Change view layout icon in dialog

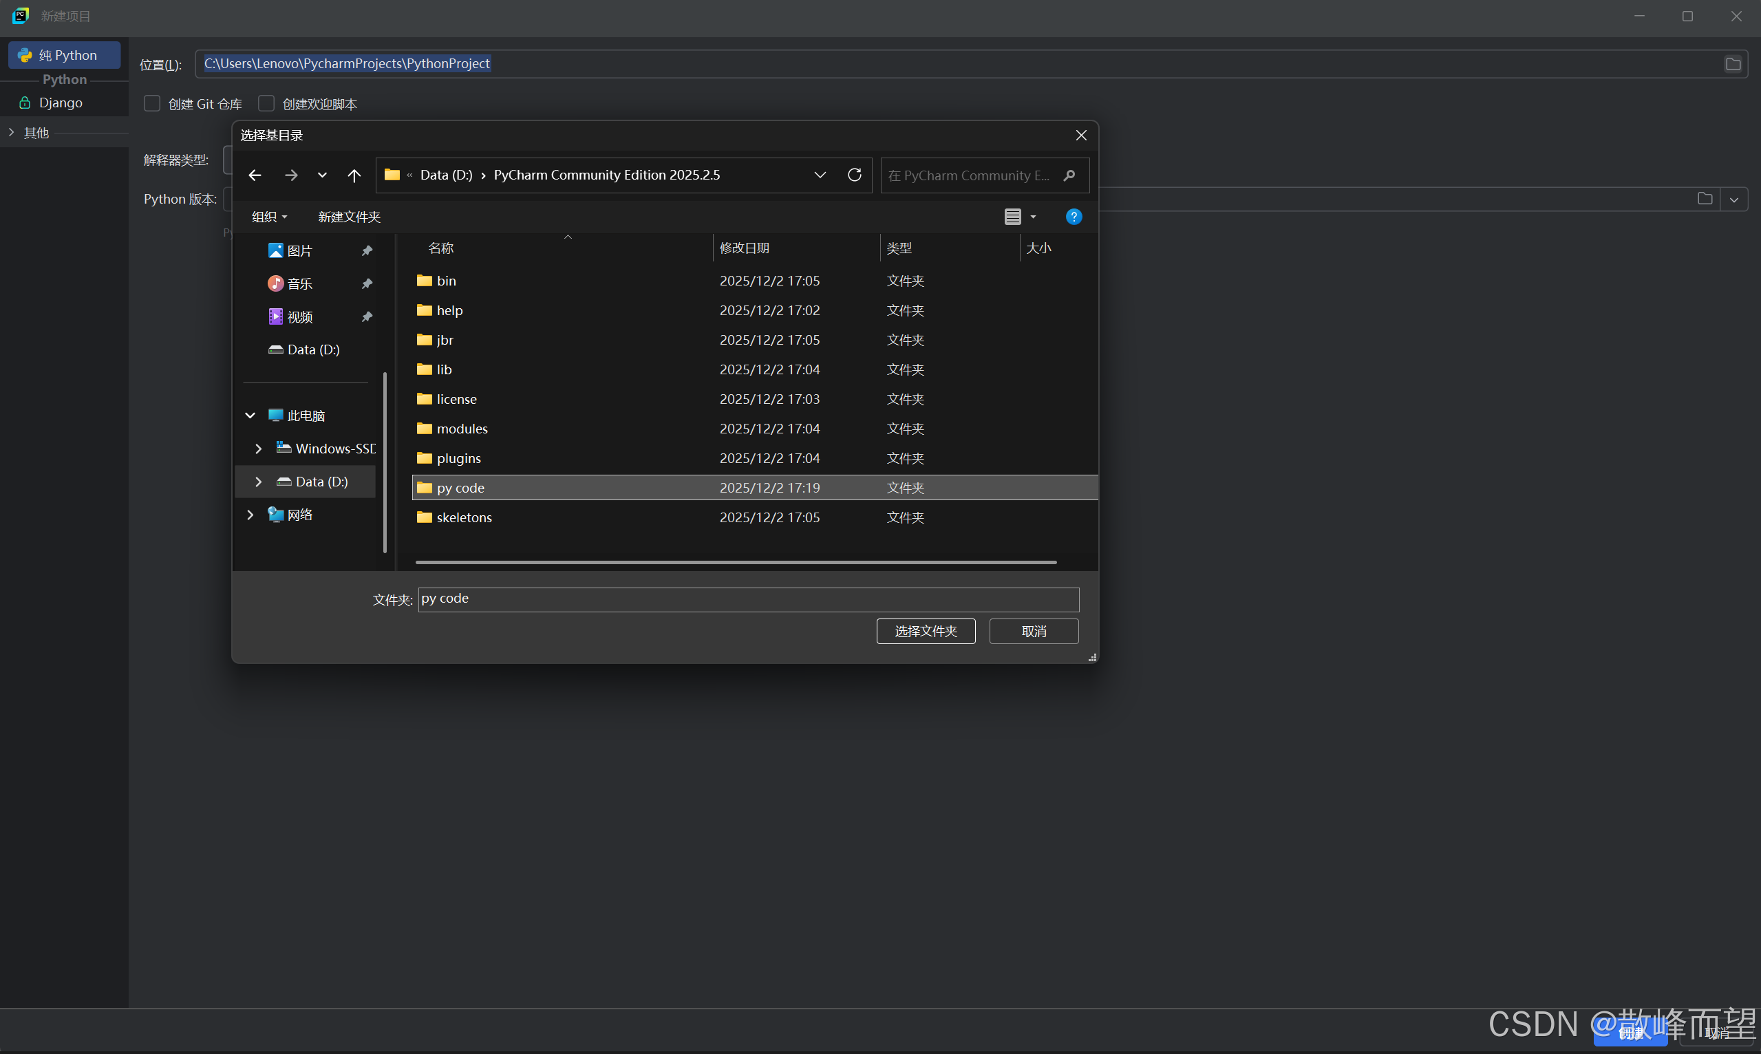tap(1013, 217)
